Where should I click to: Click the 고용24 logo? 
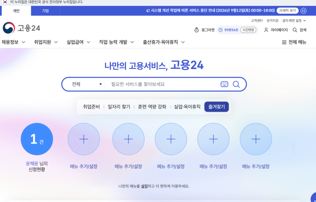(x=21, y=28)
